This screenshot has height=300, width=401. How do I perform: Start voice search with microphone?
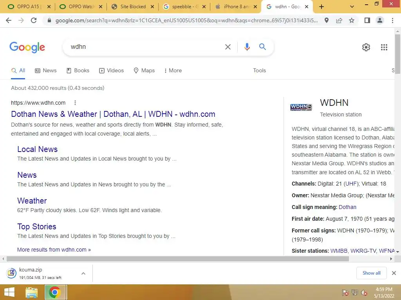(x=247, y=47)
